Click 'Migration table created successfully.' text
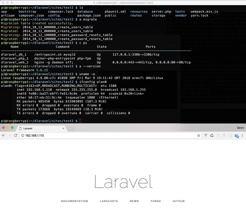Image resolution: width=246 pixels, height=222 pixels. pyautogui.click(x=37, y=23)
